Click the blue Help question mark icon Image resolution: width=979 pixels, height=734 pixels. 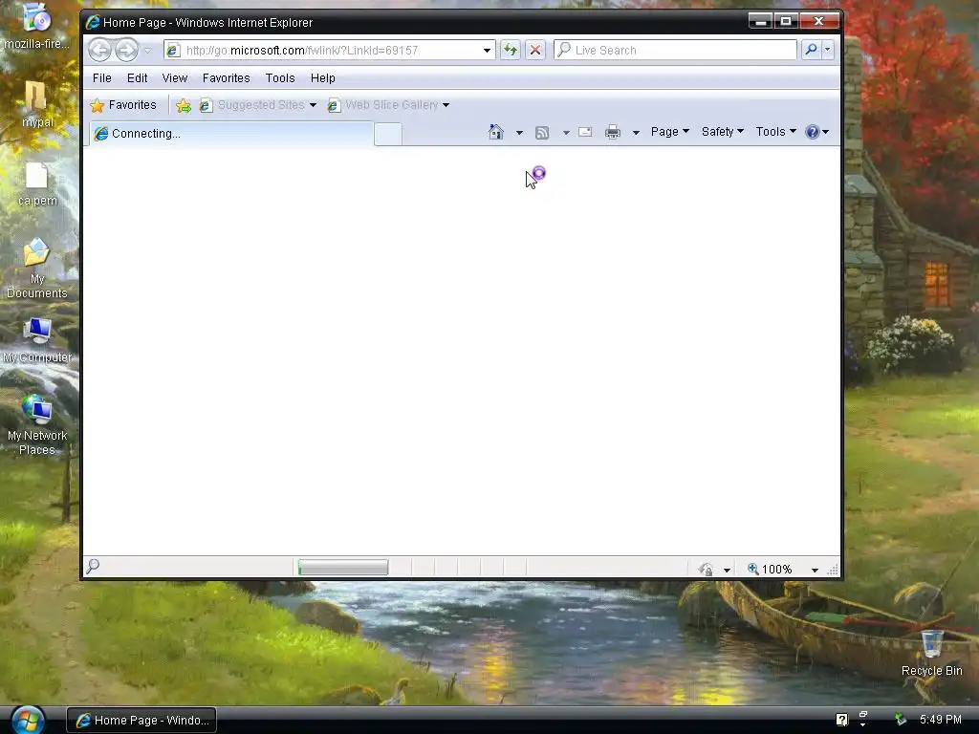coord(812,132)
